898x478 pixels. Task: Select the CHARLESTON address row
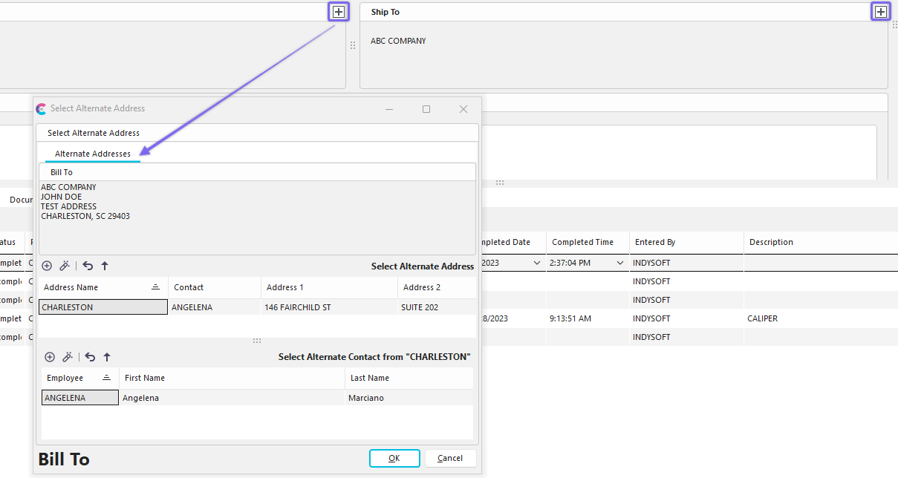click(103, 307)
